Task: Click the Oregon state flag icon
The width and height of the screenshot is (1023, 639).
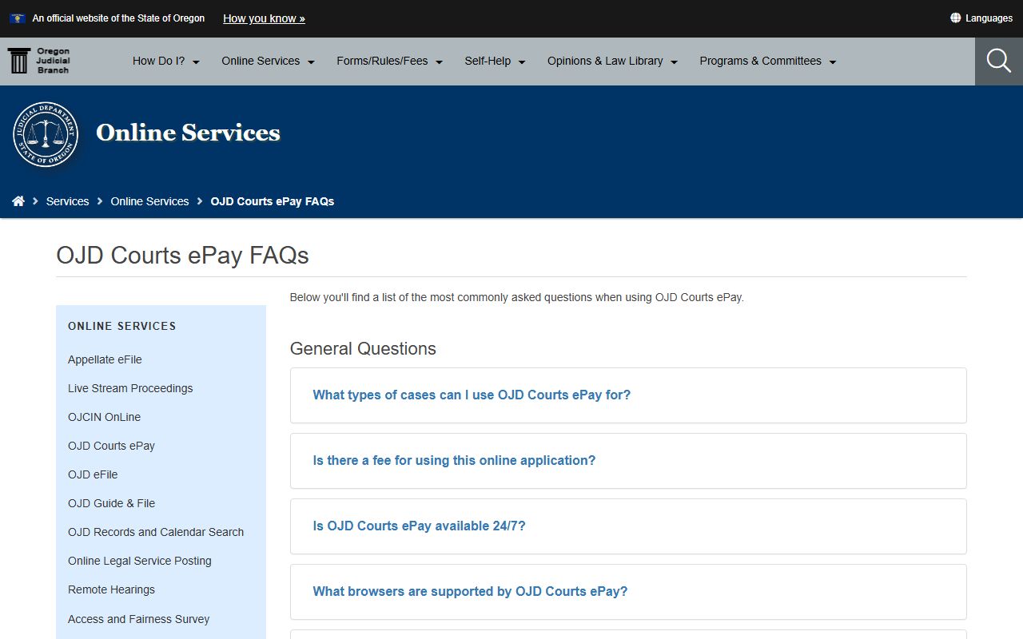Action: [18, 18]
